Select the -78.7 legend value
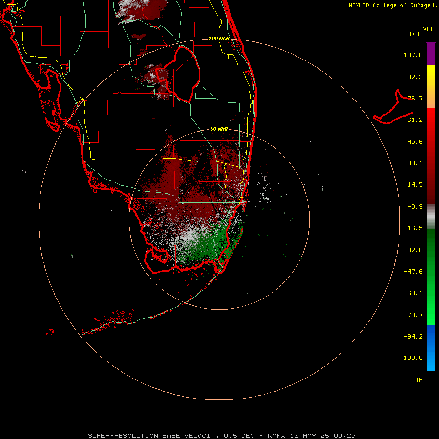This screenshot has height=439, width=439. [x=413, y=315]
